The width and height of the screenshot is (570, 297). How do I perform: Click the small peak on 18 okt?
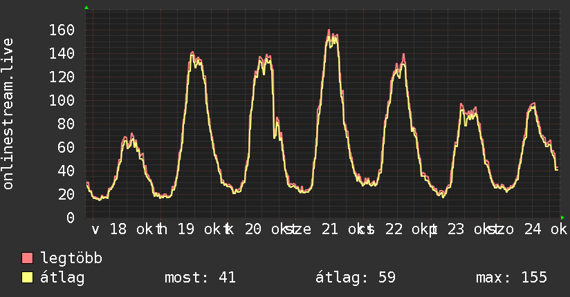point(131,134)
